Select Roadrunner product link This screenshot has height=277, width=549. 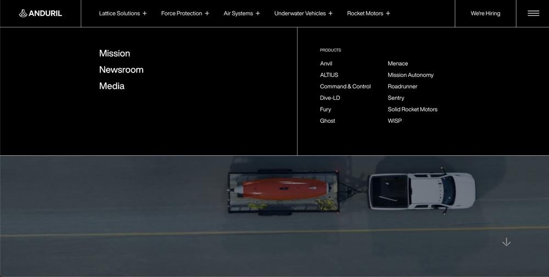point(402,86)
